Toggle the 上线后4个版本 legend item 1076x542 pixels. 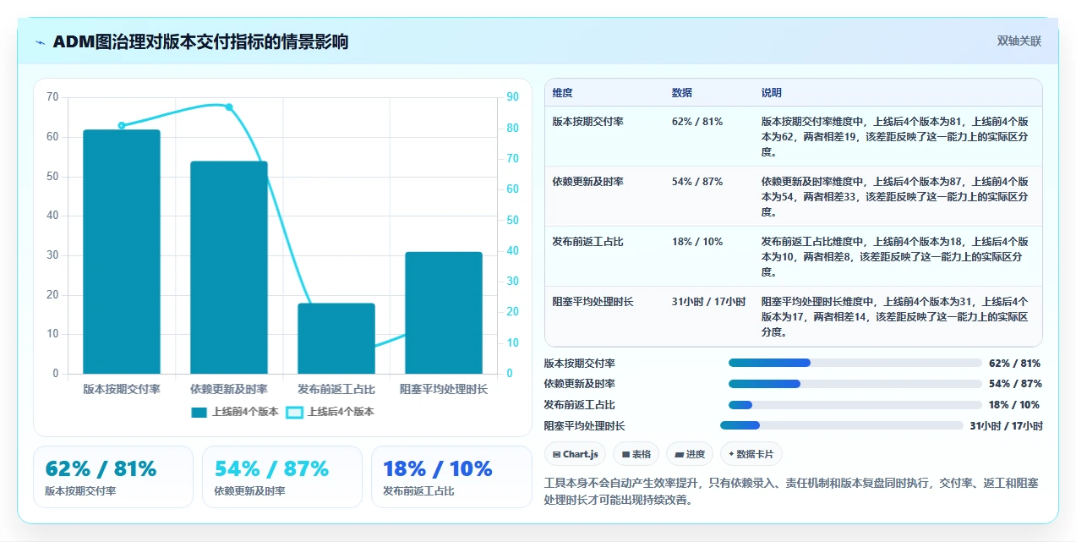[x=330, y=412]
